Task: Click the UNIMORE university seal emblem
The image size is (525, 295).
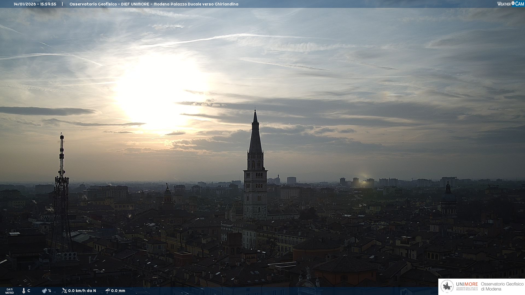Action: pyautogui.click(x=447, y=287)
